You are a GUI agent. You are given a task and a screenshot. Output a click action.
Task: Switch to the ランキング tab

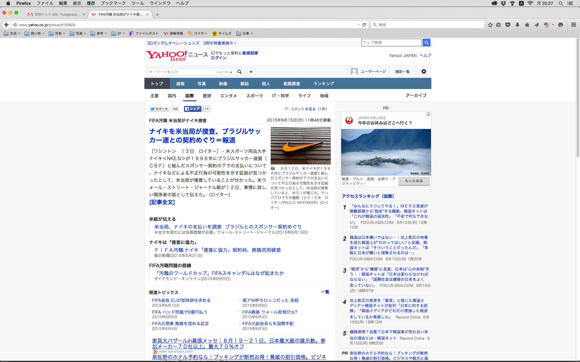[x=324, y=84]
